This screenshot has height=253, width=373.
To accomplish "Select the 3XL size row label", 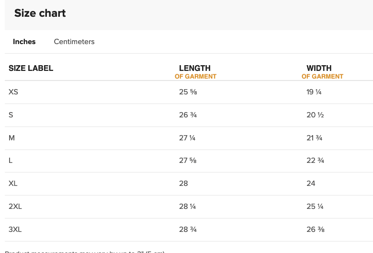I will pos(15,230).
